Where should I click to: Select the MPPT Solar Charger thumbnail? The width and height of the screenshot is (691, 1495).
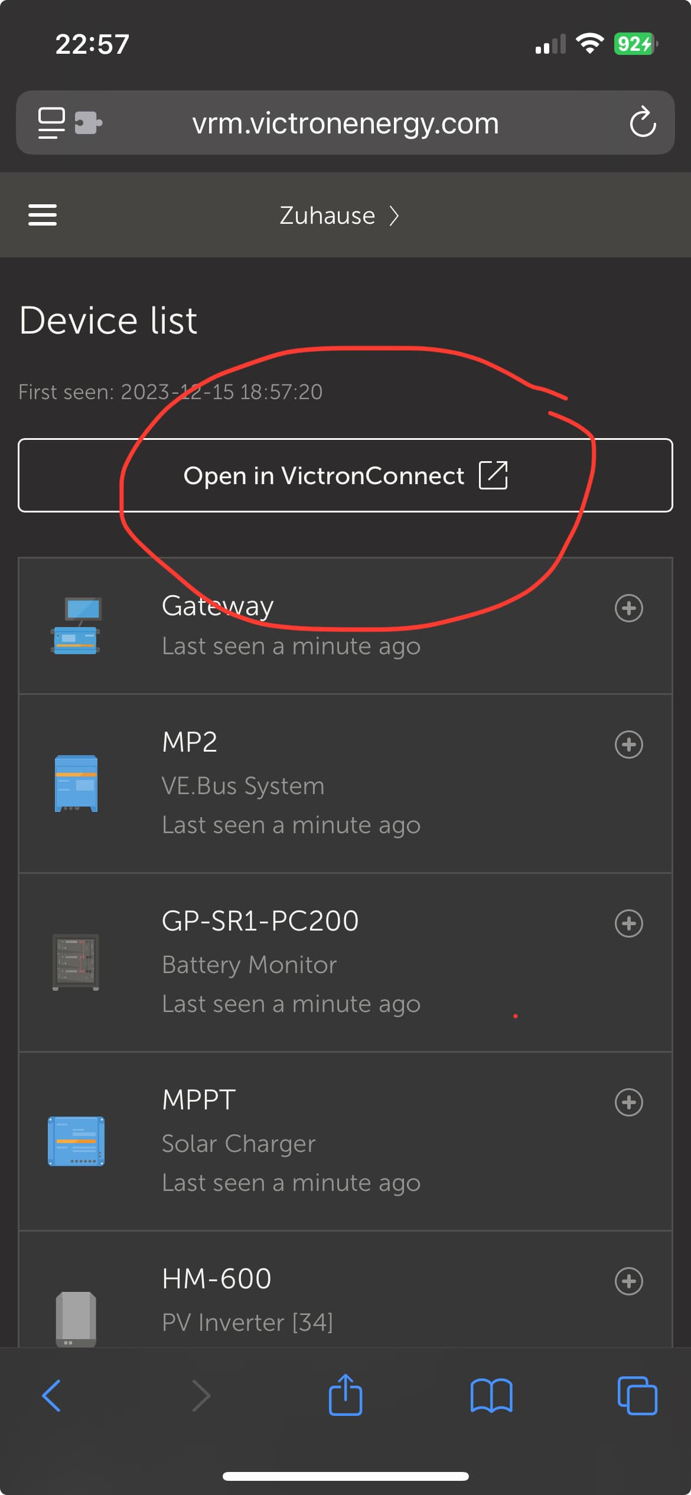(76, 1141)
